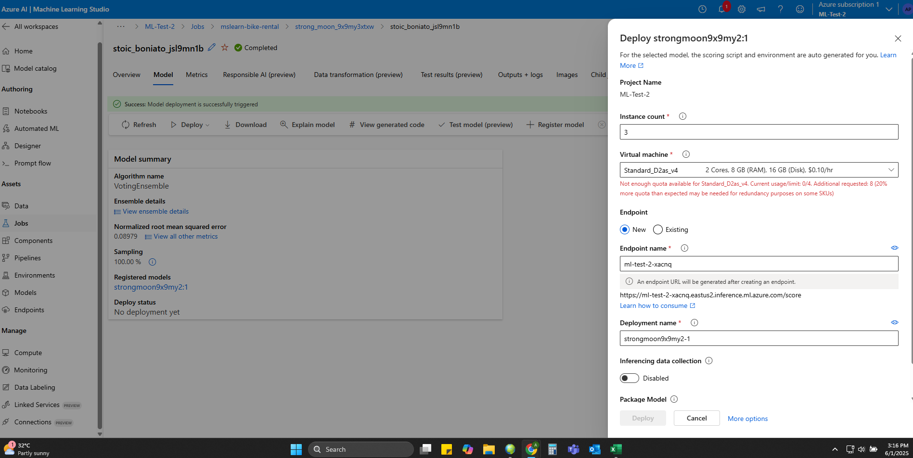Screen dimensions: 913x458
Task: Click the info icon beside Sampling
Action: click(152, 262)
